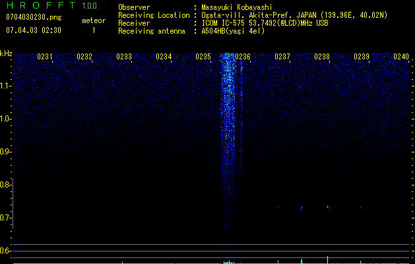Select the 0.9 frequency axis label
The height and width of the screenshot is (264, 415).
(x=5, y=152)
